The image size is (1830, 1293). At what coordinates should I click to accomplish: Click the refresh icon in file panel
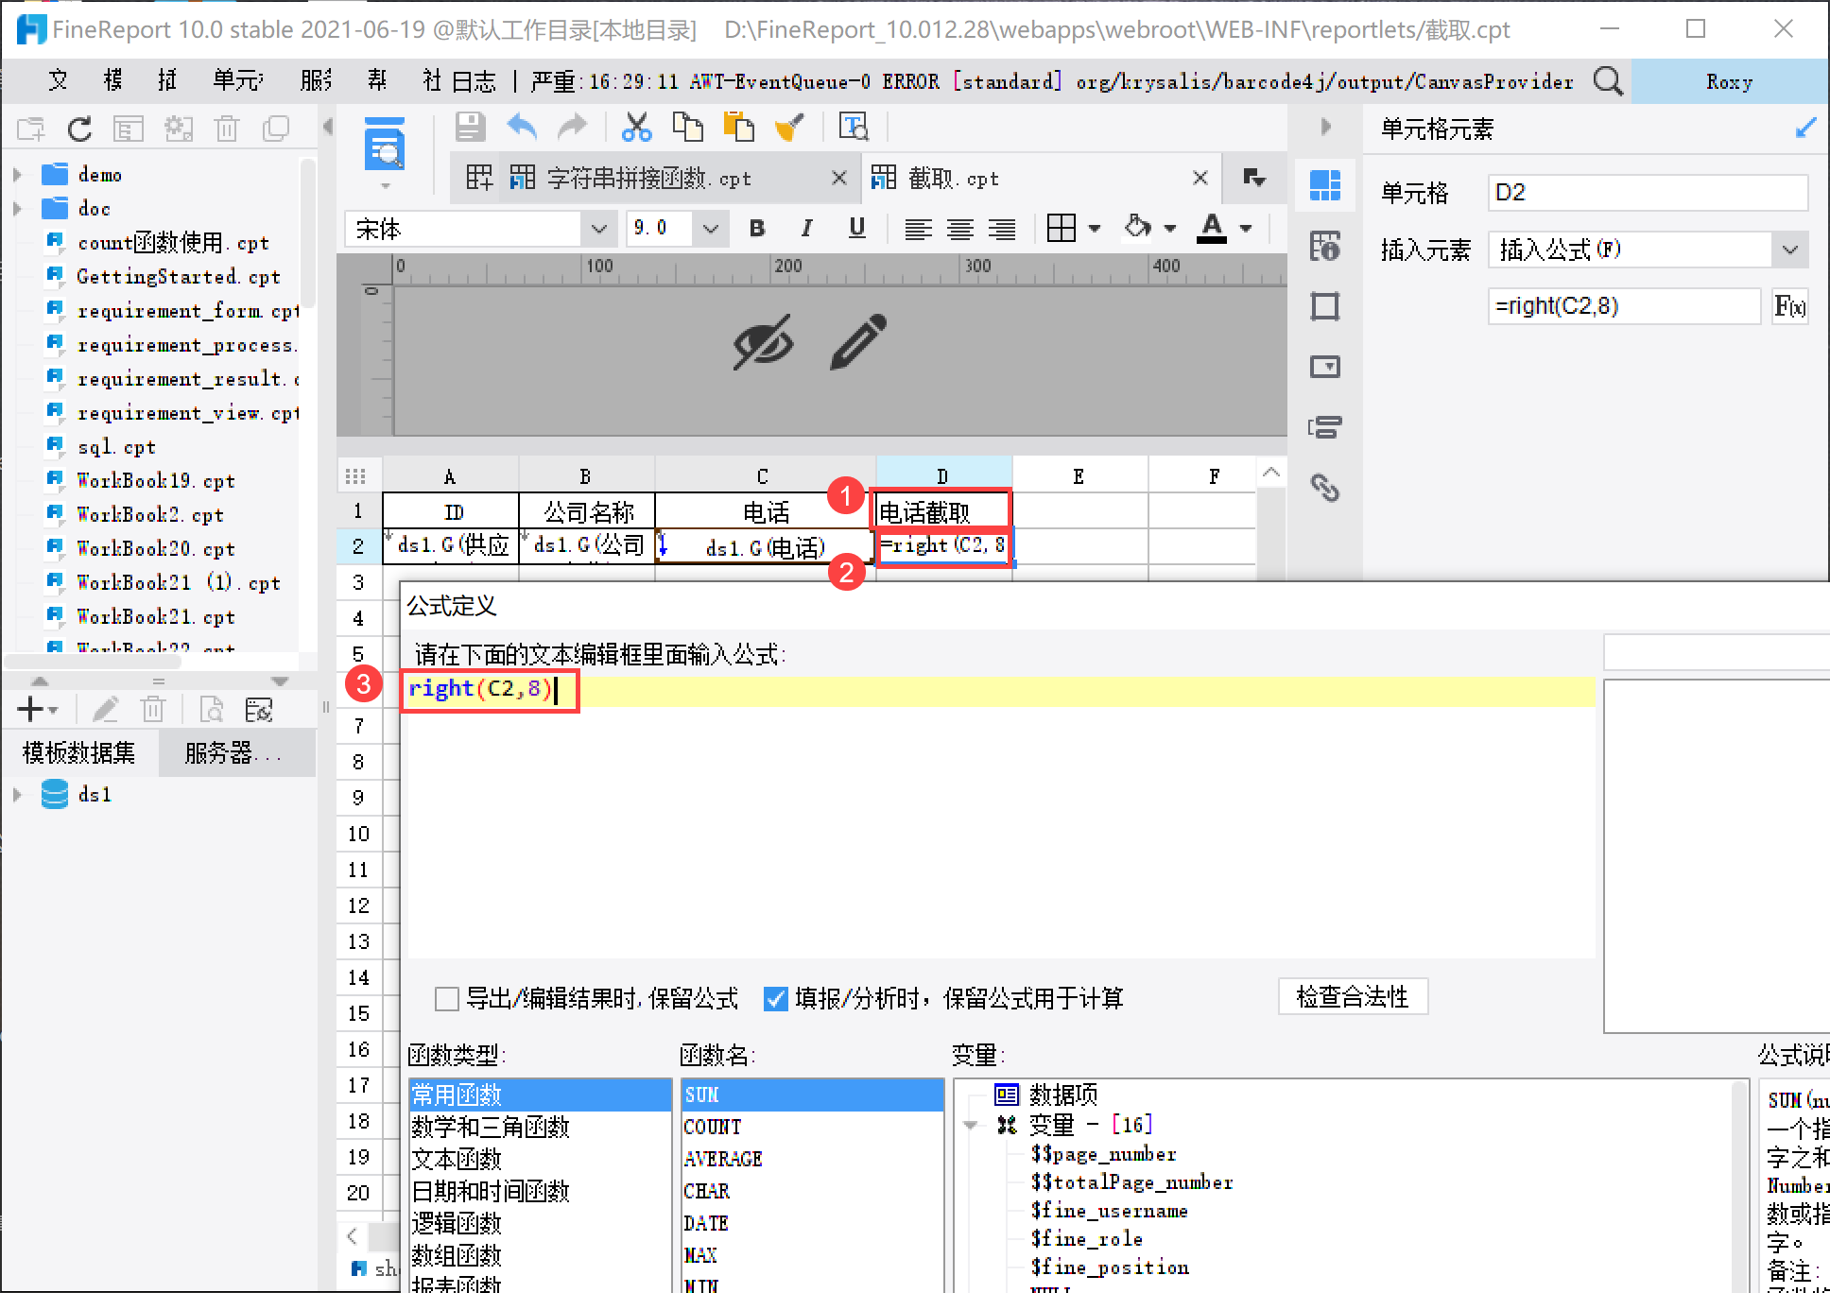coord(80,129)
